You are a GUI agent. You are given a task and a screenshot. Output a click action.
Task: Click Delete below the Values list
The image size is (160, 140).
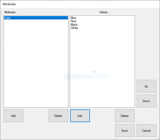coord(125,116)
